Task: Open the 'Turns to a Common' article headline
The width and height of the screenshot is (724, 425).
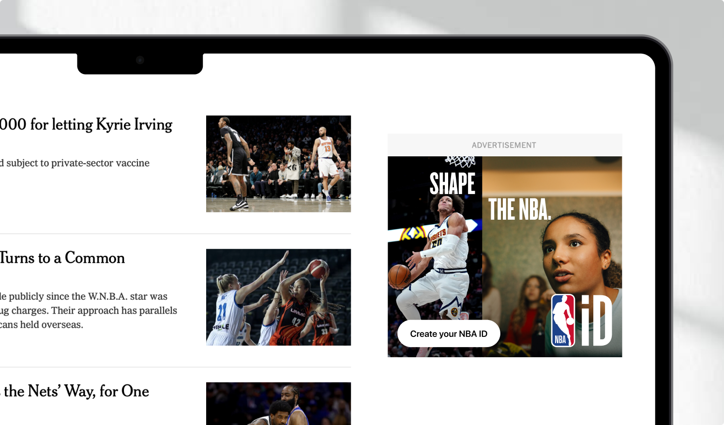Action: (62, 258)
